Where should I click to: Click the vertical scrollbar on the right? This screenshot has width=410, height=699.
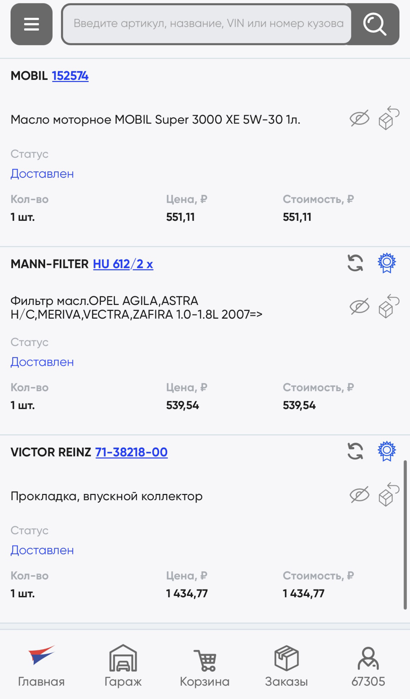(405, 535)
